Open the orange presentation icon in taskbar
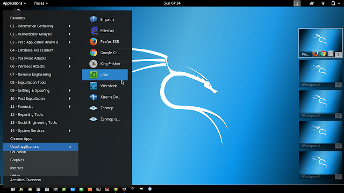This screenshot has width=344, height=193. tap(90, 189)
